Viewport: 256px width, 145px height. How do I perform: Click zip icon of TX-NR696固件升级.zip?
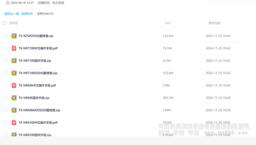[x=14, y=98]
